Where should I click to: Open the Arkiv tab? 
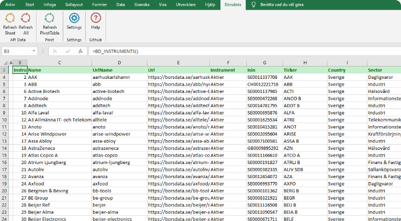10,4
